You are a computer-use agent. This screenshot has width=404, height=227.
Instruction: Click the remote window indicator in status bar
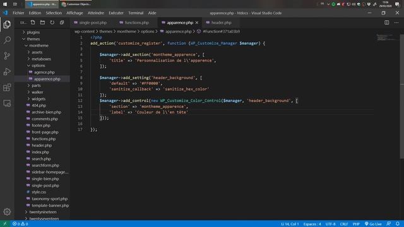[5, 224]
